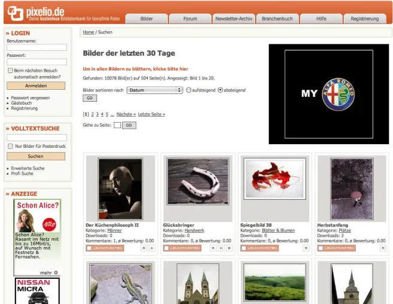Open the twin-tower church thumbnail
The image size is (393, 304).
coord(198,284)
